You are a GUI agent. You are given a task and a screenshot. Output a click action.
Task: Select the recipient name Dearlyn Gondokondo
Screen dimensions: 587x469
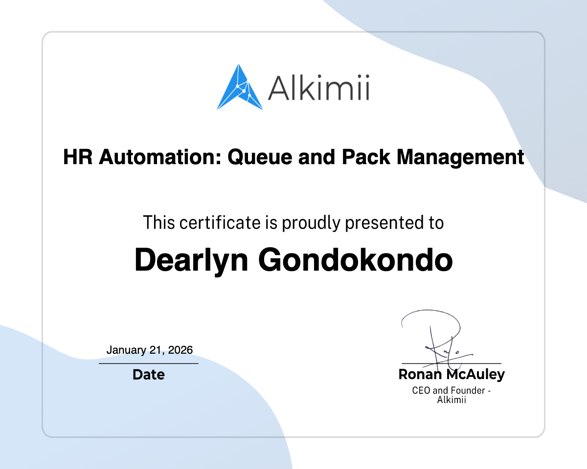tap(293, 260)
